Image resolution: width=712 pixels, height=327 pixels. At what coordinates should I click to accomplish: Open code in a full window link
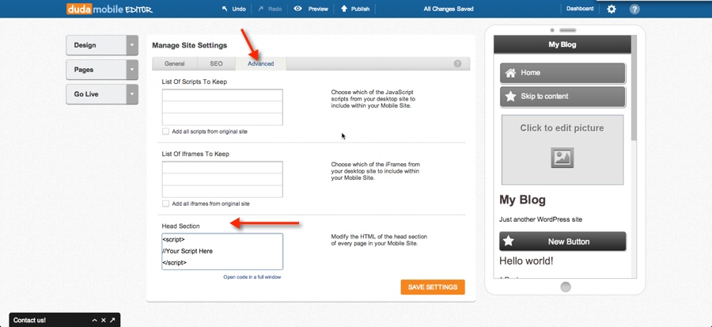click(x=252, y=276)
